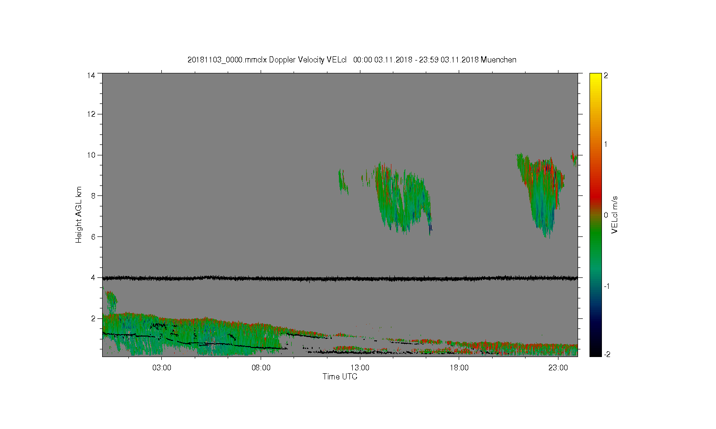Click the small cloud echo near 12:00 at 9 km
The height and width of the screenshot is (429, 716).
click(x=343, y=181)
